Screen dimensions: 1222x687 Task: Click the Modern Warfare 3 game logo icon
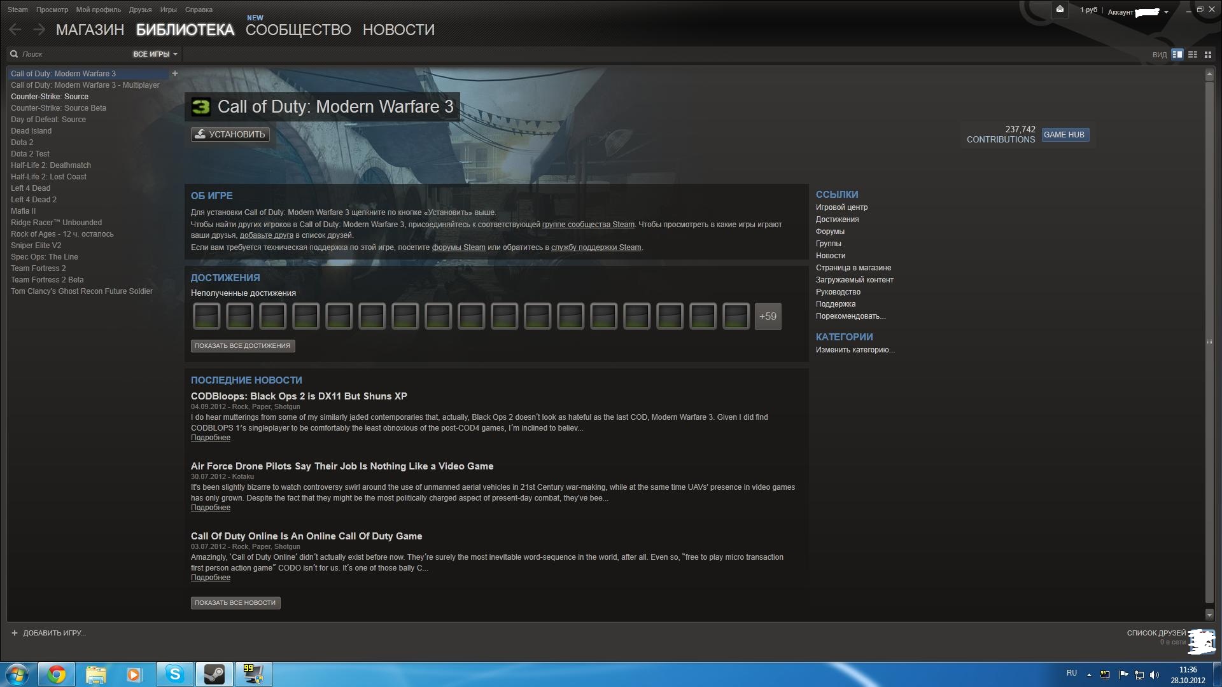(x=201, y=107)
